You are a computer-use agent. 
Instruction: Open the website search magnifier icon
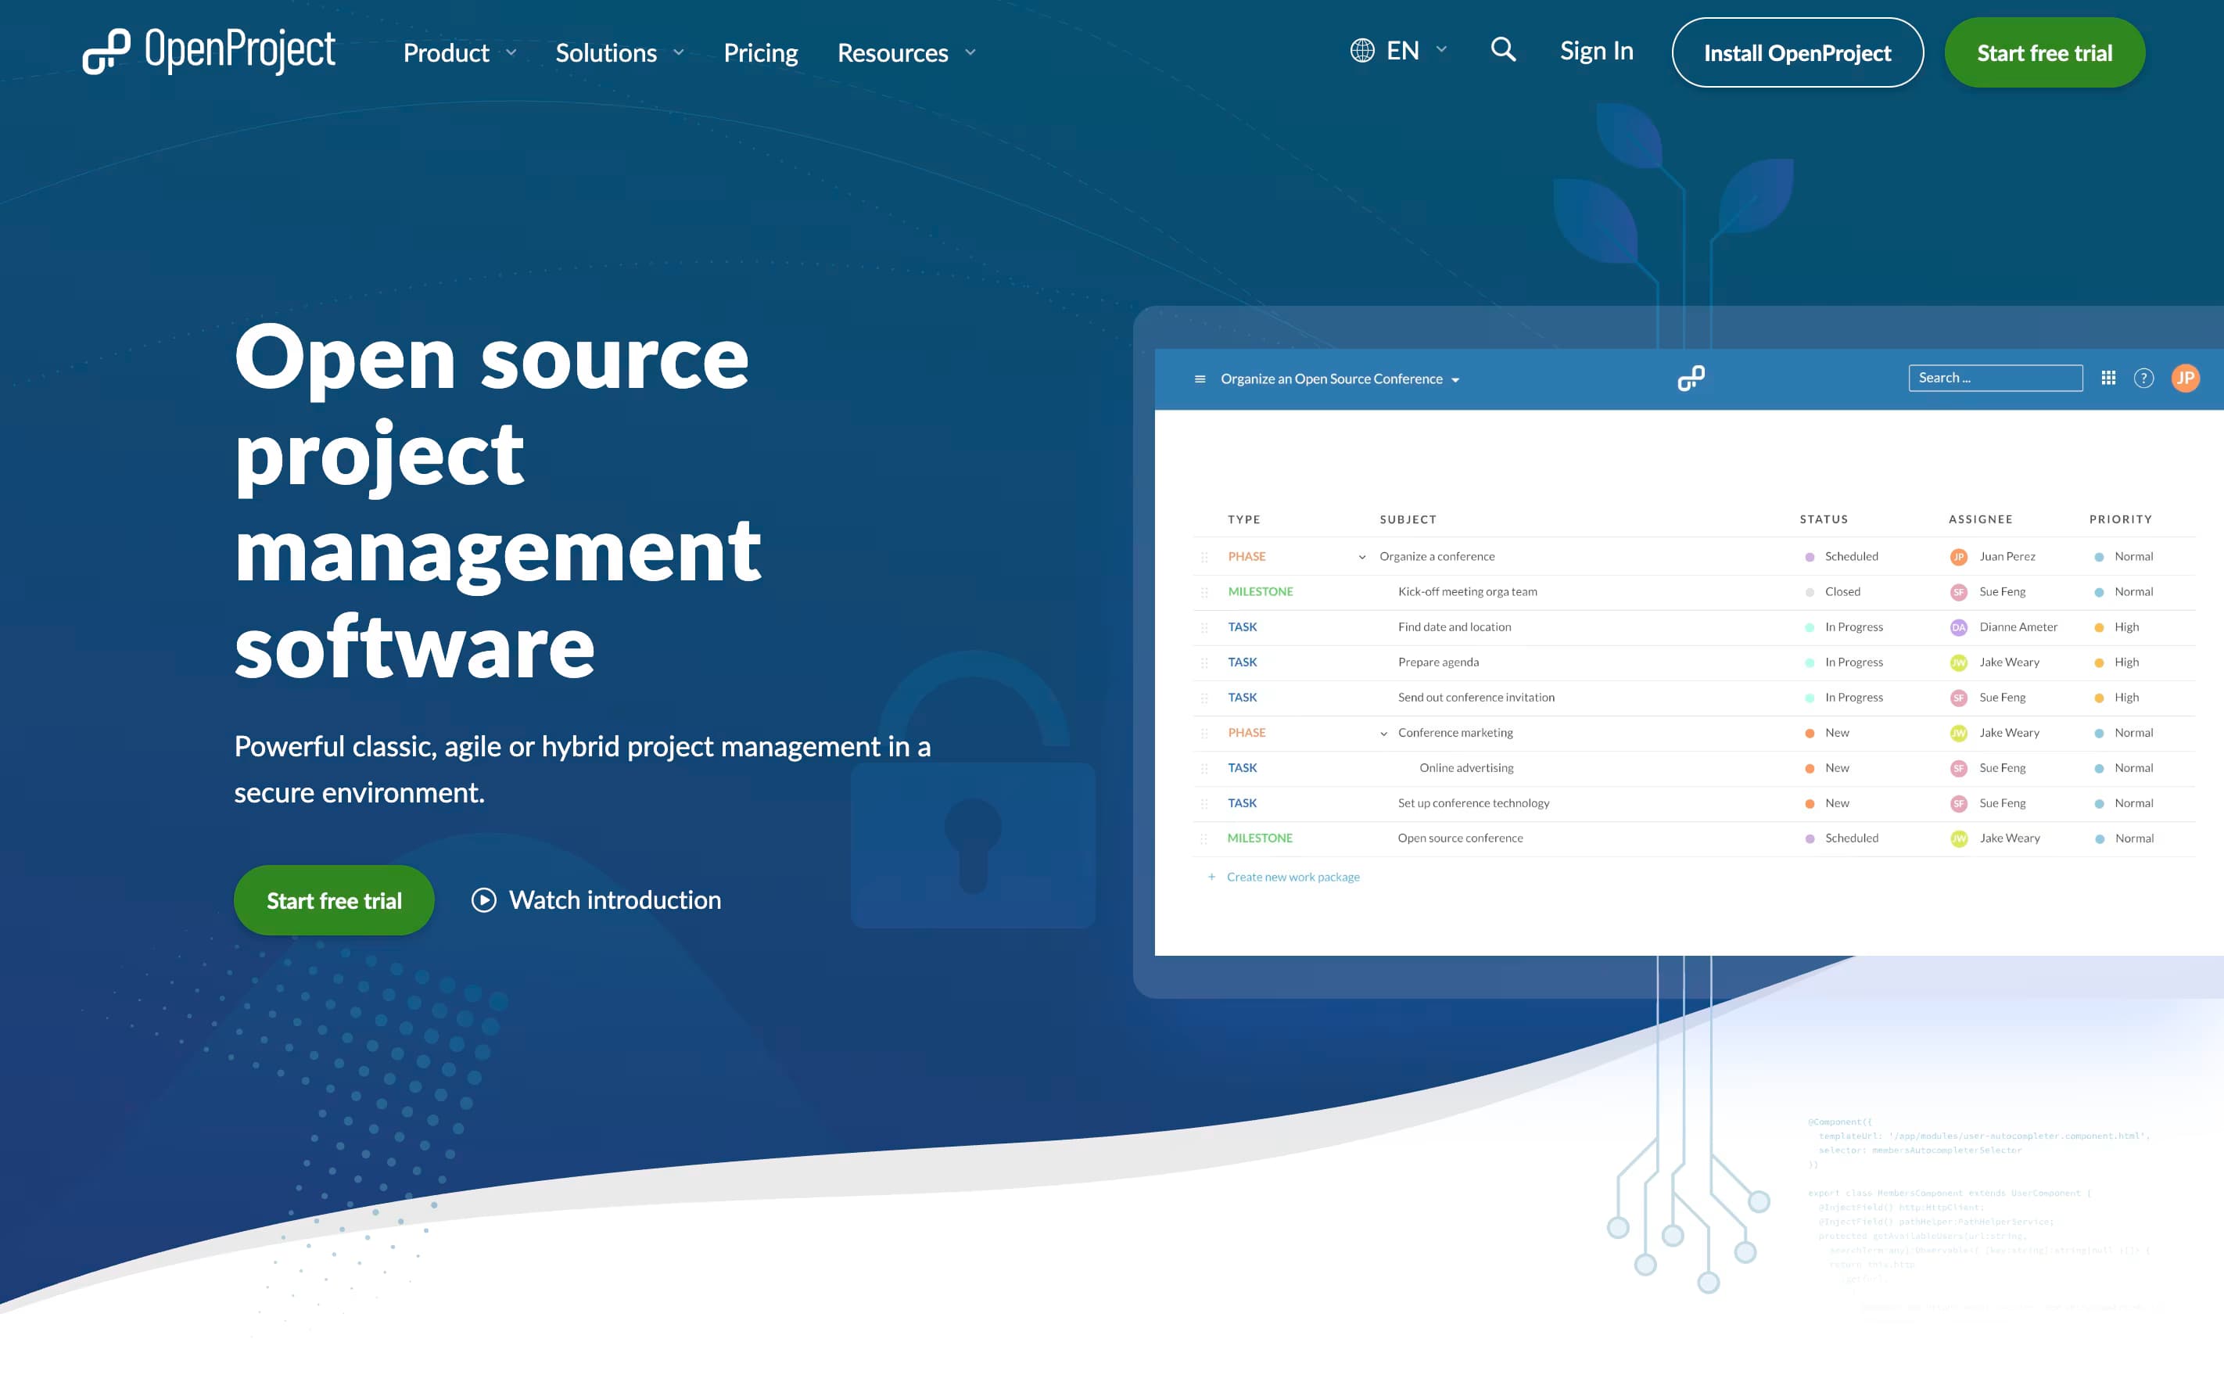pyautogui.click(x=1503, y=51)
